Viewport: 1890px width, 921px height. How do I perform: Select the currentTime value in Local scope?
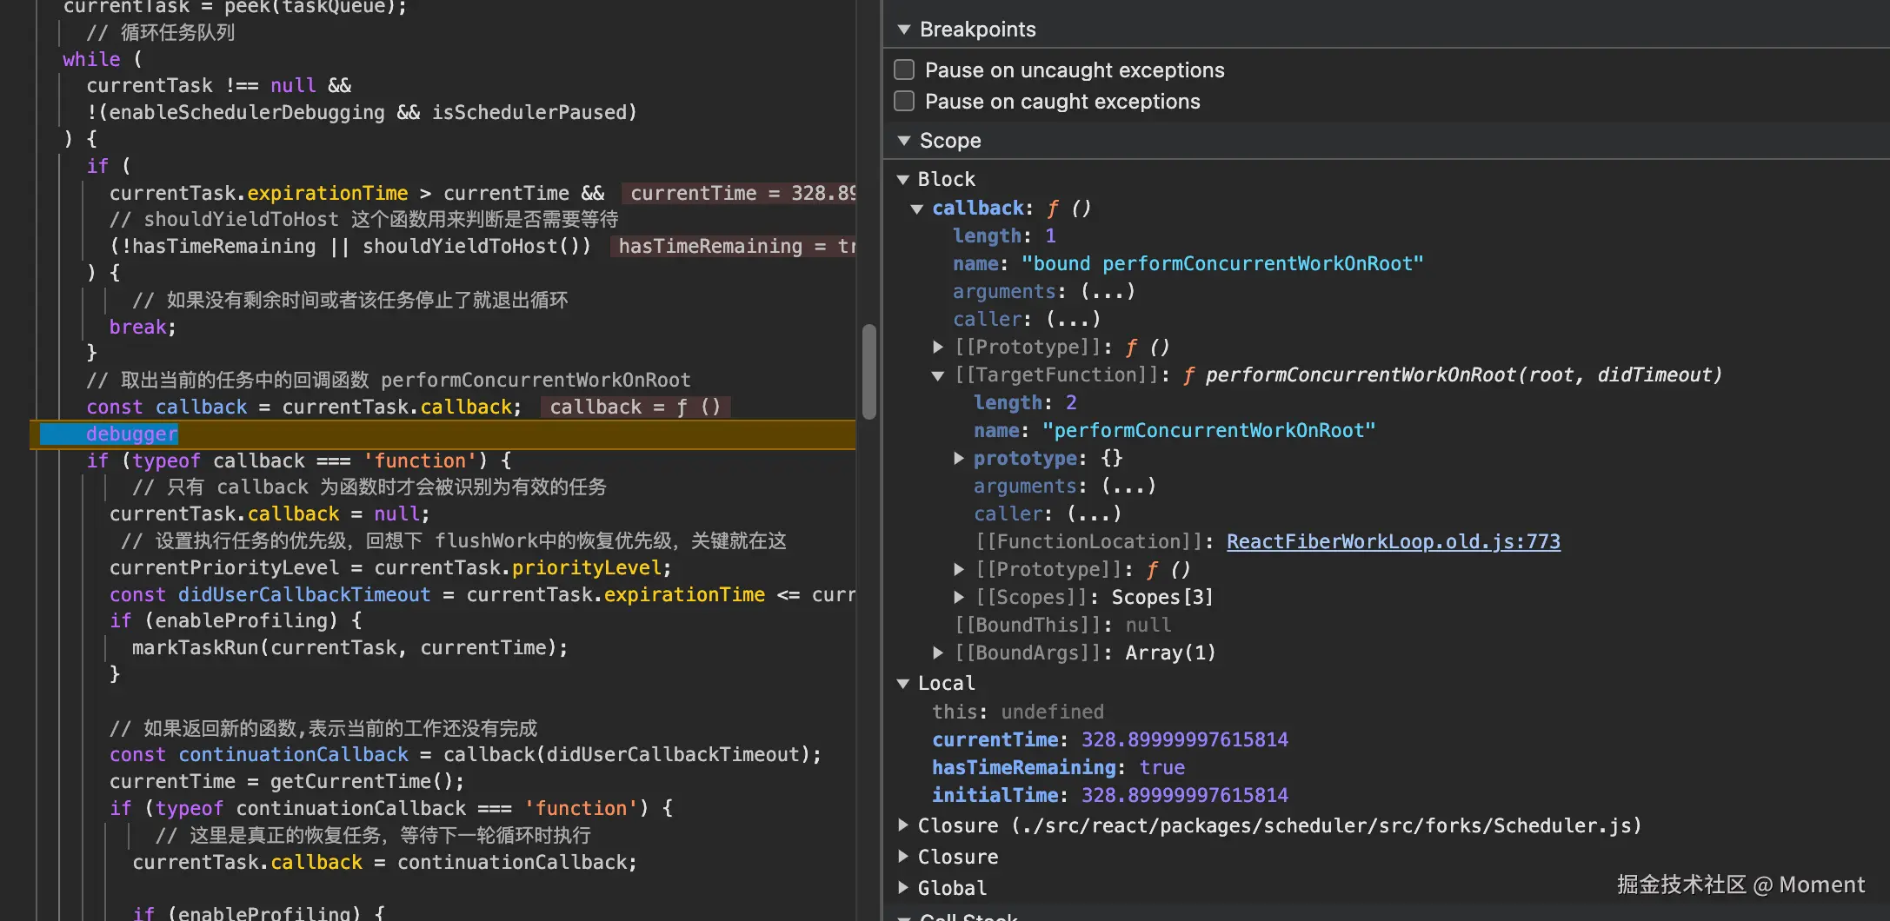(1185, 739)
